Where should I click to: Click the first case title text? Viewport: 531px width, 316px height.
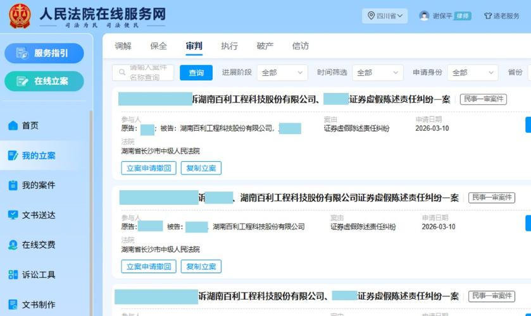point(284,99)
